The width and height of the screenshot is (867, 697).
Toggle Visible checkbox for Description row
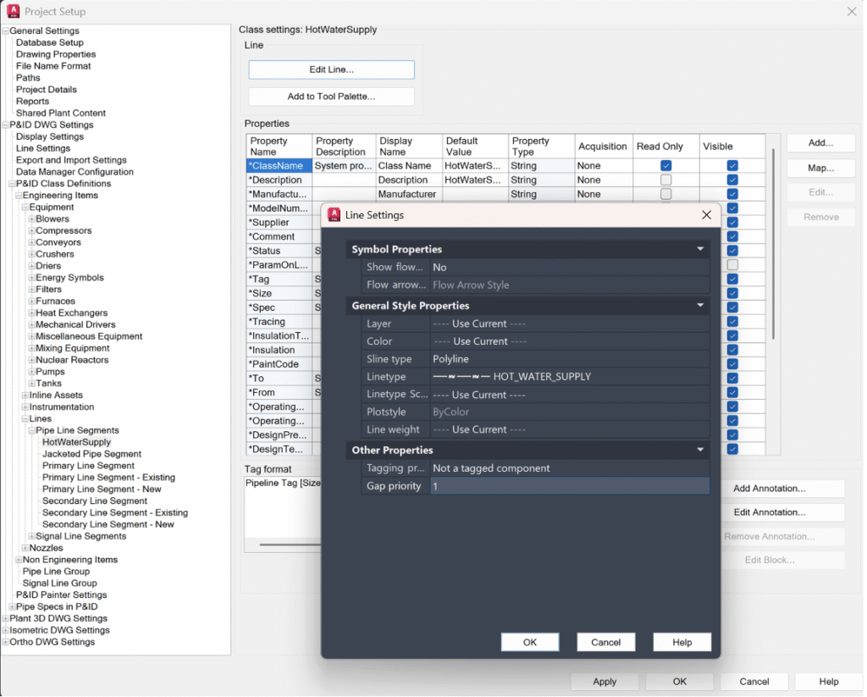732,180
